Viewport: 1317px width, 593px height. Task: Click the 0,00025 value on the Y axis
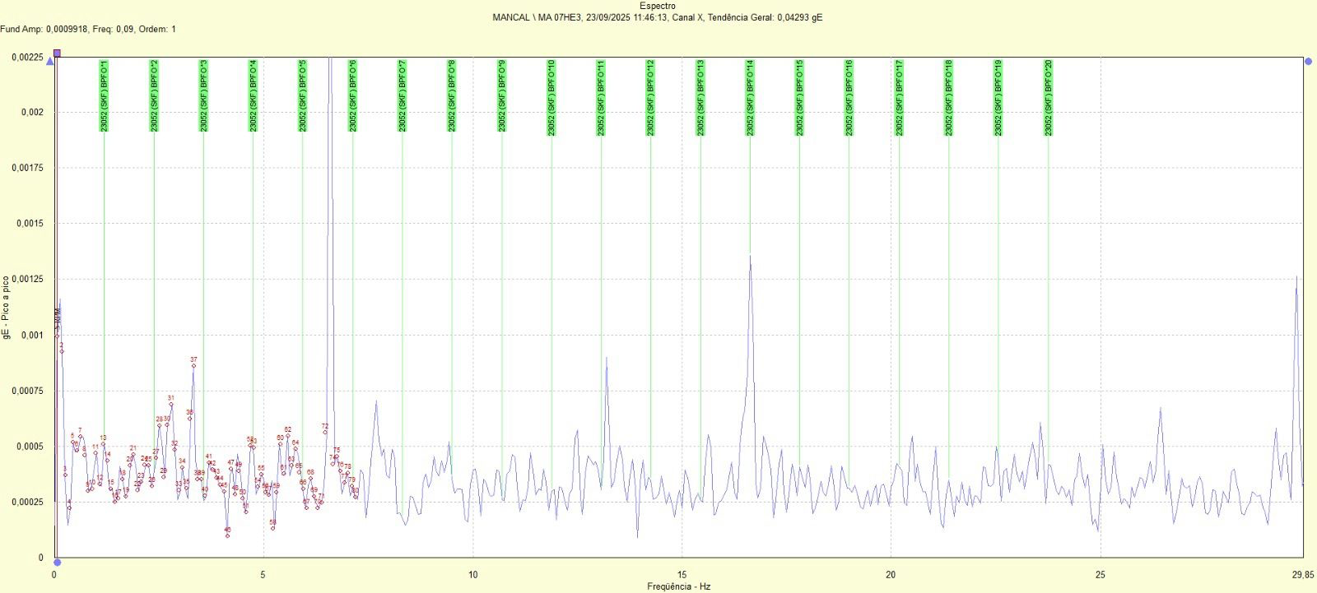pos(28,503)
